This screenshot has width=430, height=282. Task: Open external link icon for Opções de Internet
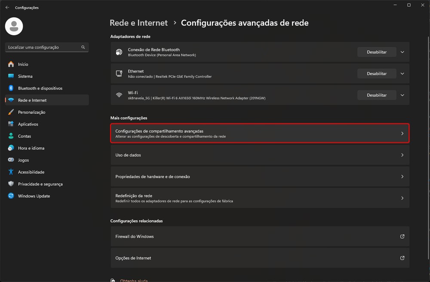pyautogui.click(x=402, y=258)
